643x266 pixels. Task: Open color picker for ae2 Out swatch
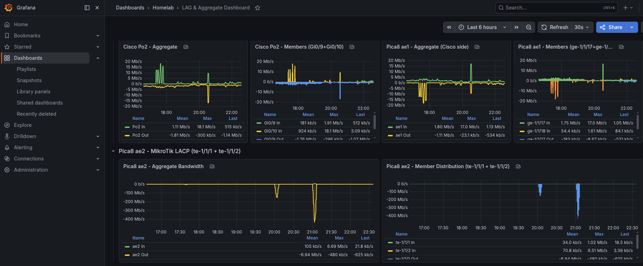pyautogui.click(x=127, y=255)
